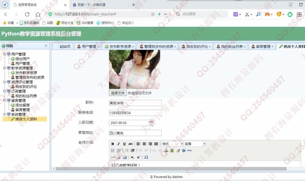Switch to the 发布教学资源 tab
The height and width of the screenshot is (181, 305).
(120, 47)
